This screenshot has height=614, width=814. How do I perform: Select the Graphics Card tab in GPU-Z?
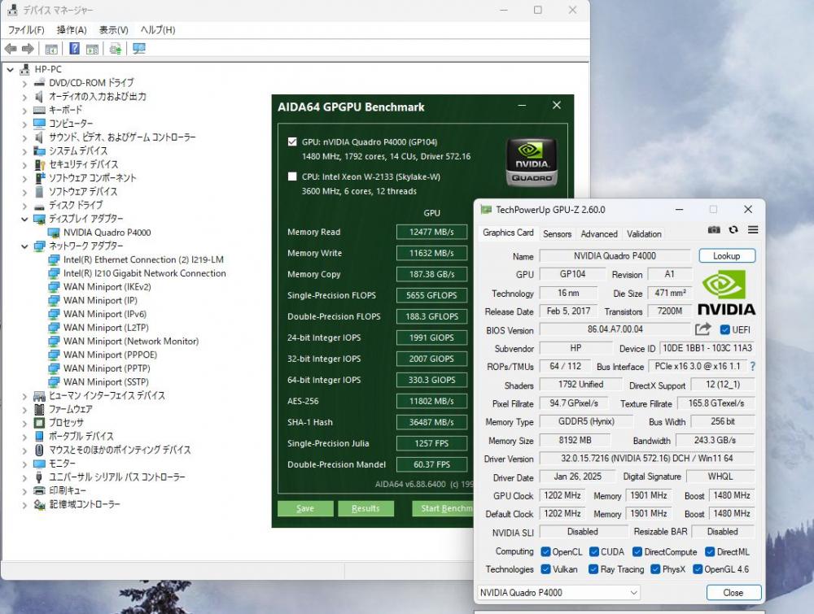508,233
